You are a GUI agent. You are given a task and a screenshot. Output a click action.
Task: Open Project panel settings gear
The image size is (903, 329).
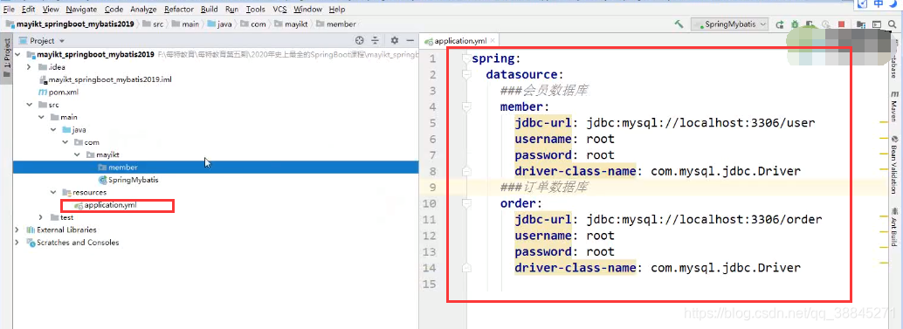(395, 40)
